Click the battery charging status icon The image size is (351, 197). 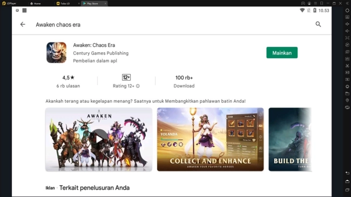point(315,10)
